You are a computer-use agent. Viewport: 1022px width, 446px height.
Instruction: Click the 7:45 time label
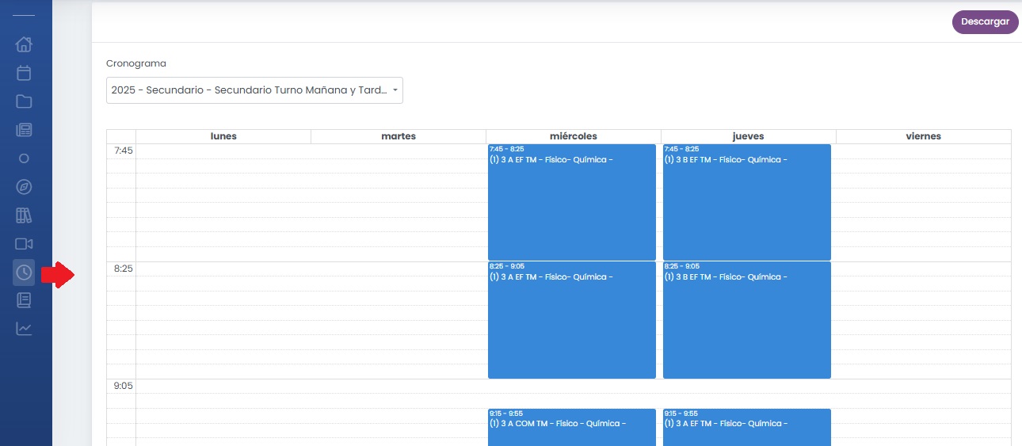pos(123,151)
